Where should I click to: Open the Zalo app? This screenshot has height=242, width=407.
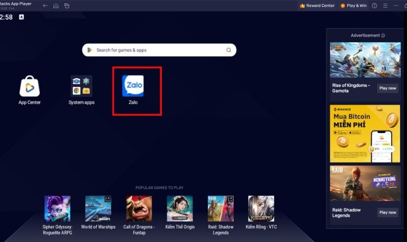coord(133,86)
